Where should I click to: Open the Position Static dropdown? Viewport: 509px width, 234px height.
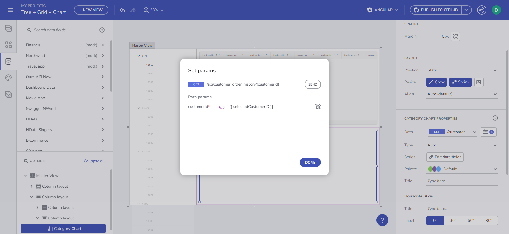click(x=462, y=70)
